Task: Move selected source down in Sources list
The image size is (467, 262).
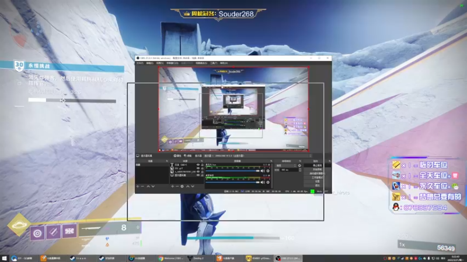Action: 193,186
